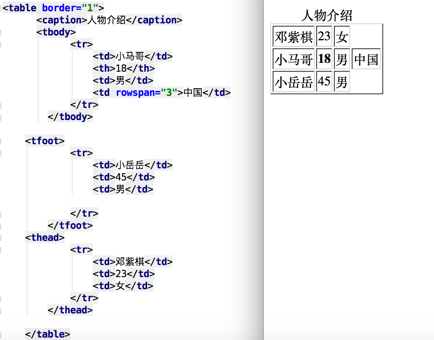Click the 邓紫棋 cell in rendered table
The width and height of the screenshot is (434, 340).
point(293,37)
